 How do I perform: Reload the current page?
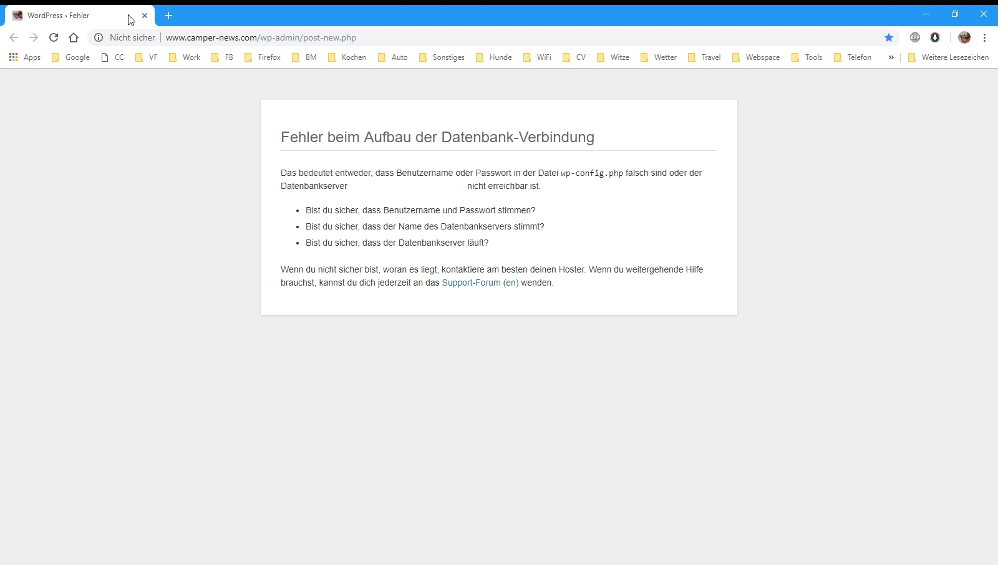54,37
